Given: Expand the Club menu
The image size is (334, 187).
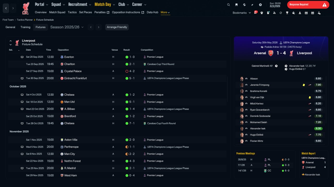Looking at the screenshot, I should click(x=124, y=4).
